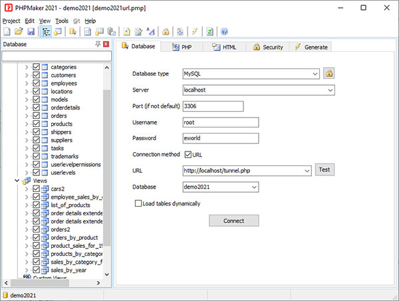The width and height of the screenshot is (399, 301).
Task: Open the Server combo box dropdown
Action: (x=330, y=90)
